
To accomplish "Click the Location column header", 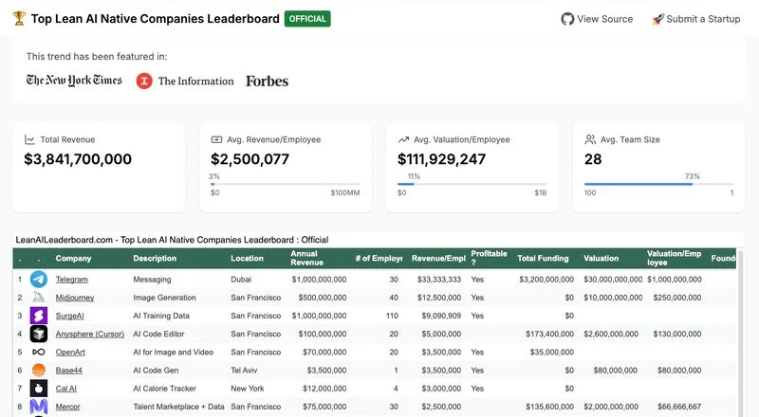I will click(x=247, y=259).
